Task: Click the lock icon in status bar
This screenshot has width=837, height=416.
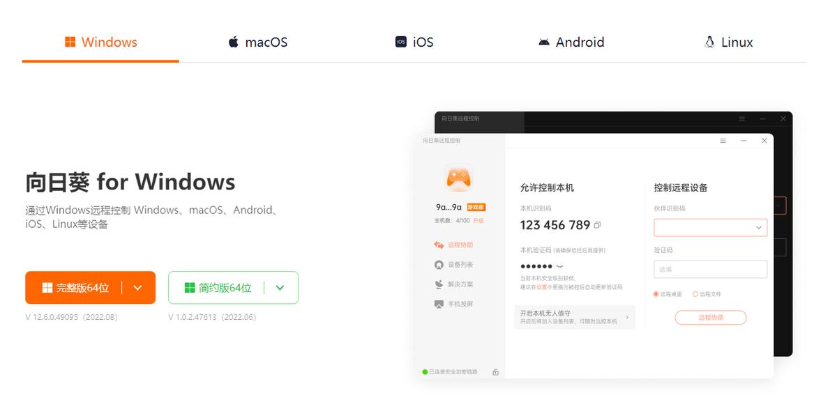Action: [x=495, y=372]
